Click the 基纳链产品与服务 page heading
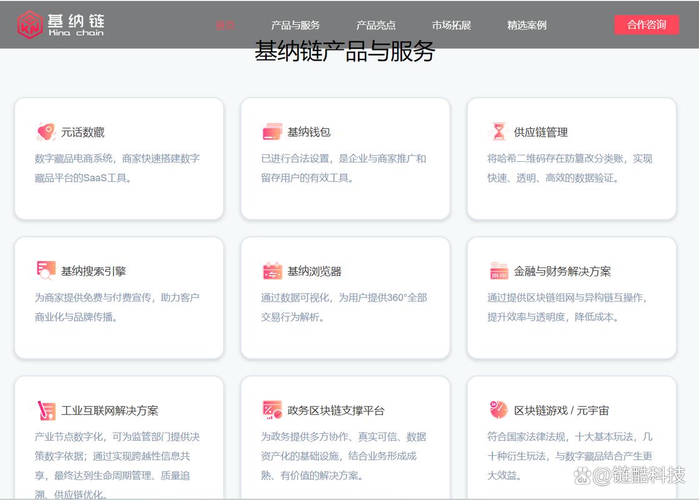 pyautogui.click(x=345, y=51)
